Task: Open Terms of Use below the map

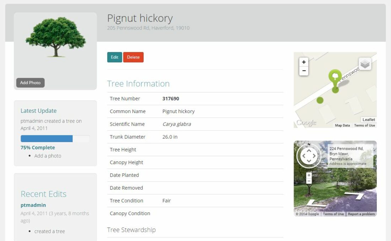Action: tap(364, 125)
